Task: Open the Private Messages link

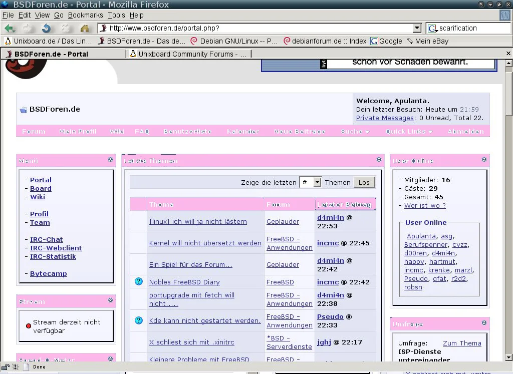Action: (385, 118)
